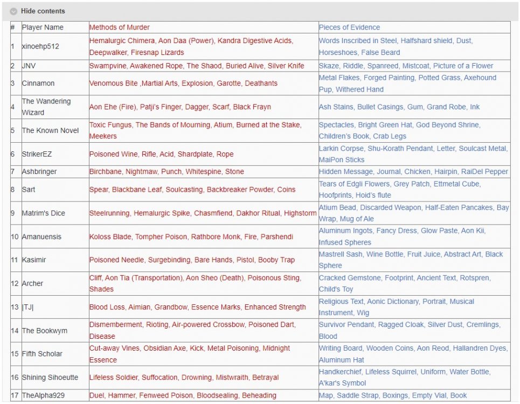Screen dimensions: 520x404
Task: Click player name The Wandering Wizard
Action: click(46, 107)
